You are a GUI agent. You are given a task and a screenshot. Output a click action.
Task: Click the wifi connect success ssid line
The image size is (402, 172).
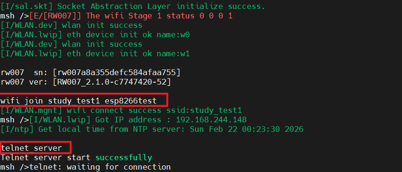tap(121, 110)
